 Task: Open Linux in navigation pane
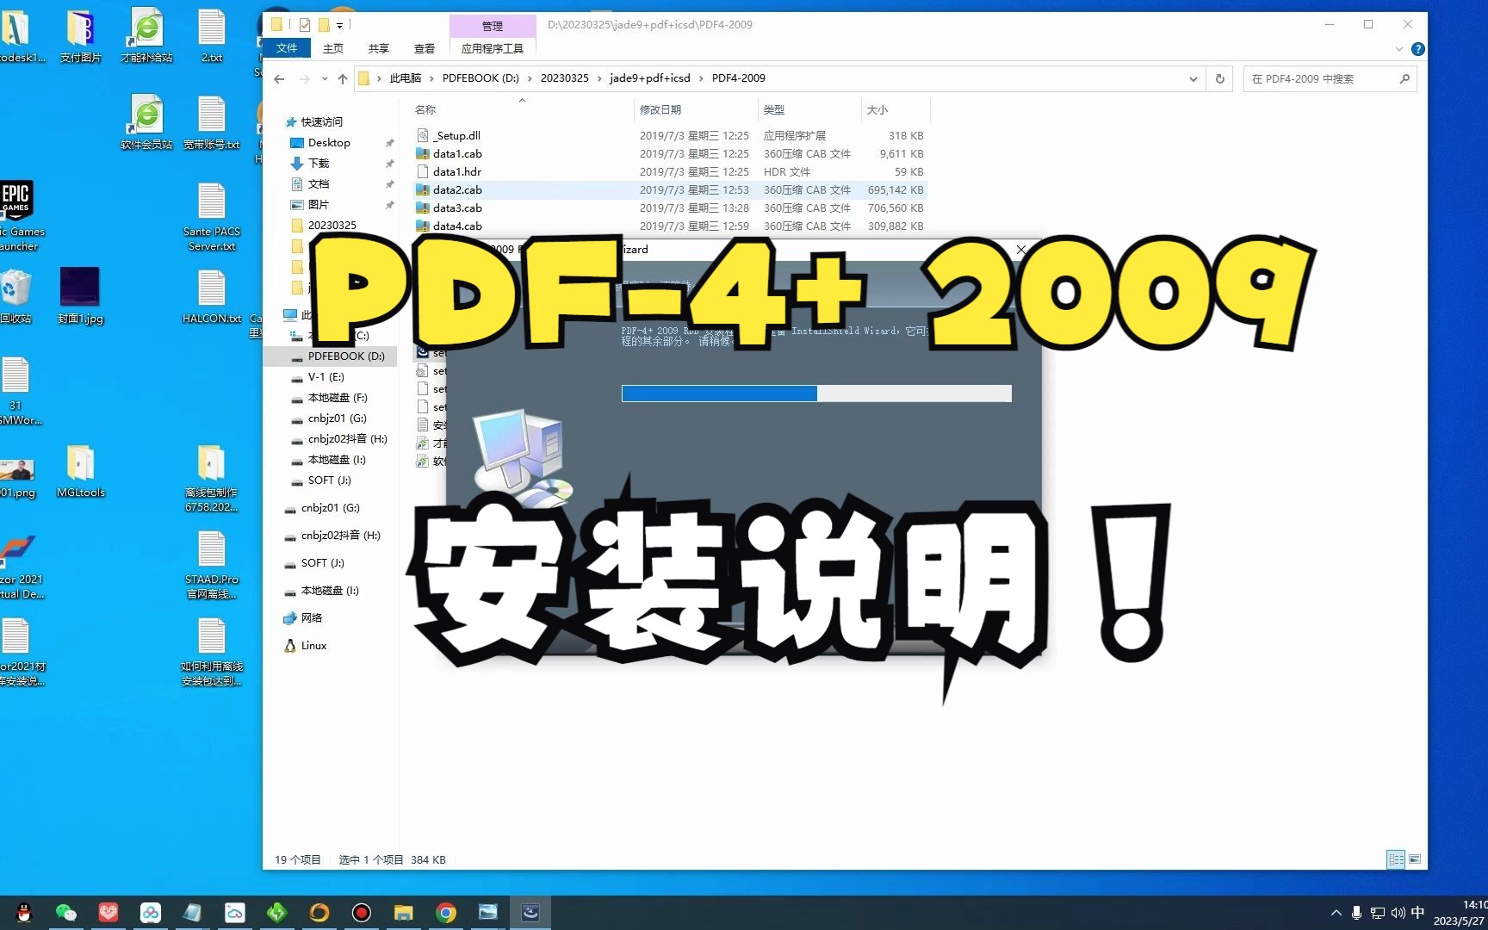[x=313, y=646]
